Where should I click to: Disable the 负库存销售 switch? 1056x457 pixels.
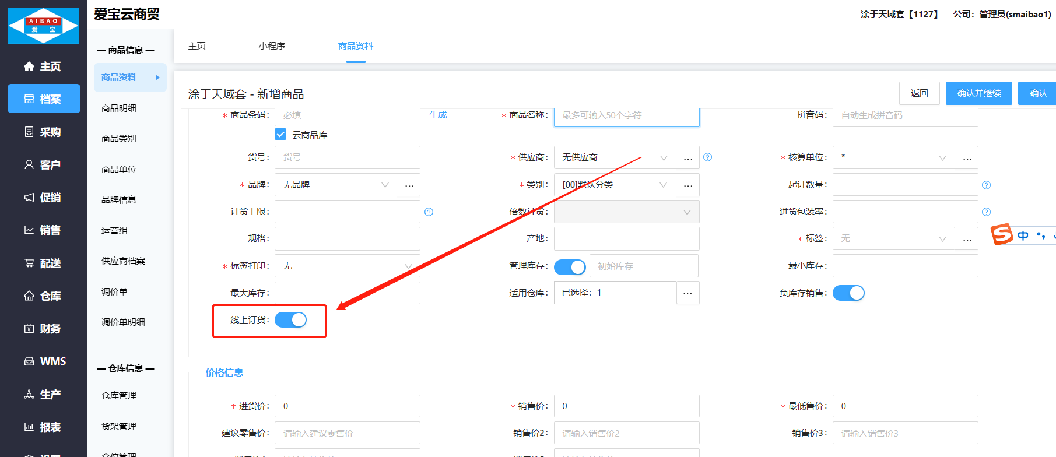[848, 293]
